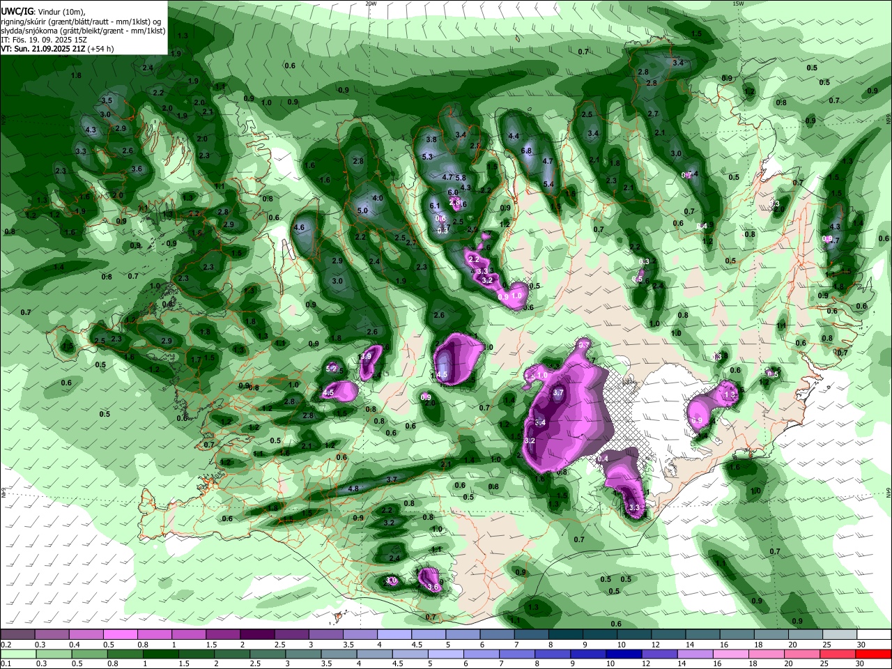Viewport: 892px width, 669px height.
Task: Click the '3.9' snowfall value on the map
Action: tap(366, 356)
